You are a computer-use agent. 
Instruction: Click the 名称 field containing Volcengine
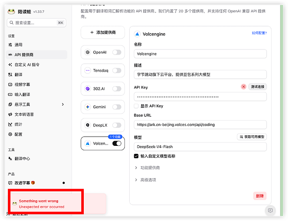[x=200, y=54]
